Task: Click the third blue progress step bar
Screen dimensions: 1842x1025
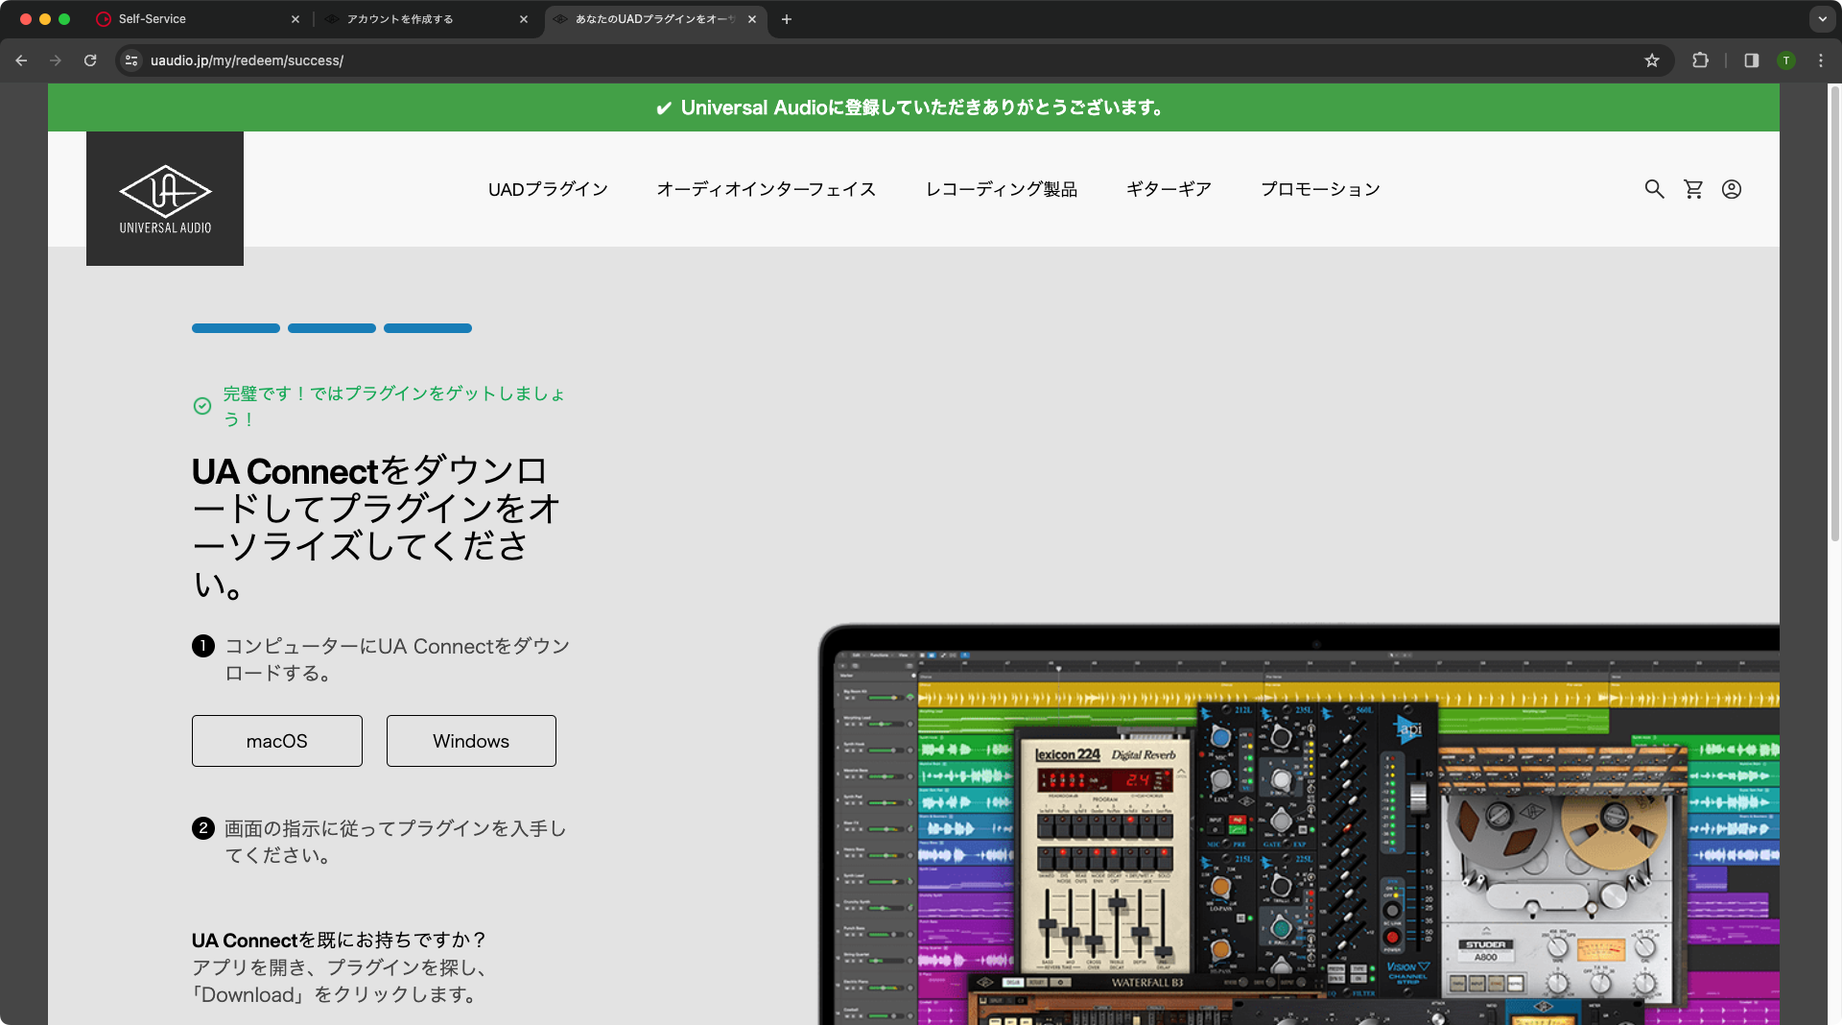Action: point(428,328)
